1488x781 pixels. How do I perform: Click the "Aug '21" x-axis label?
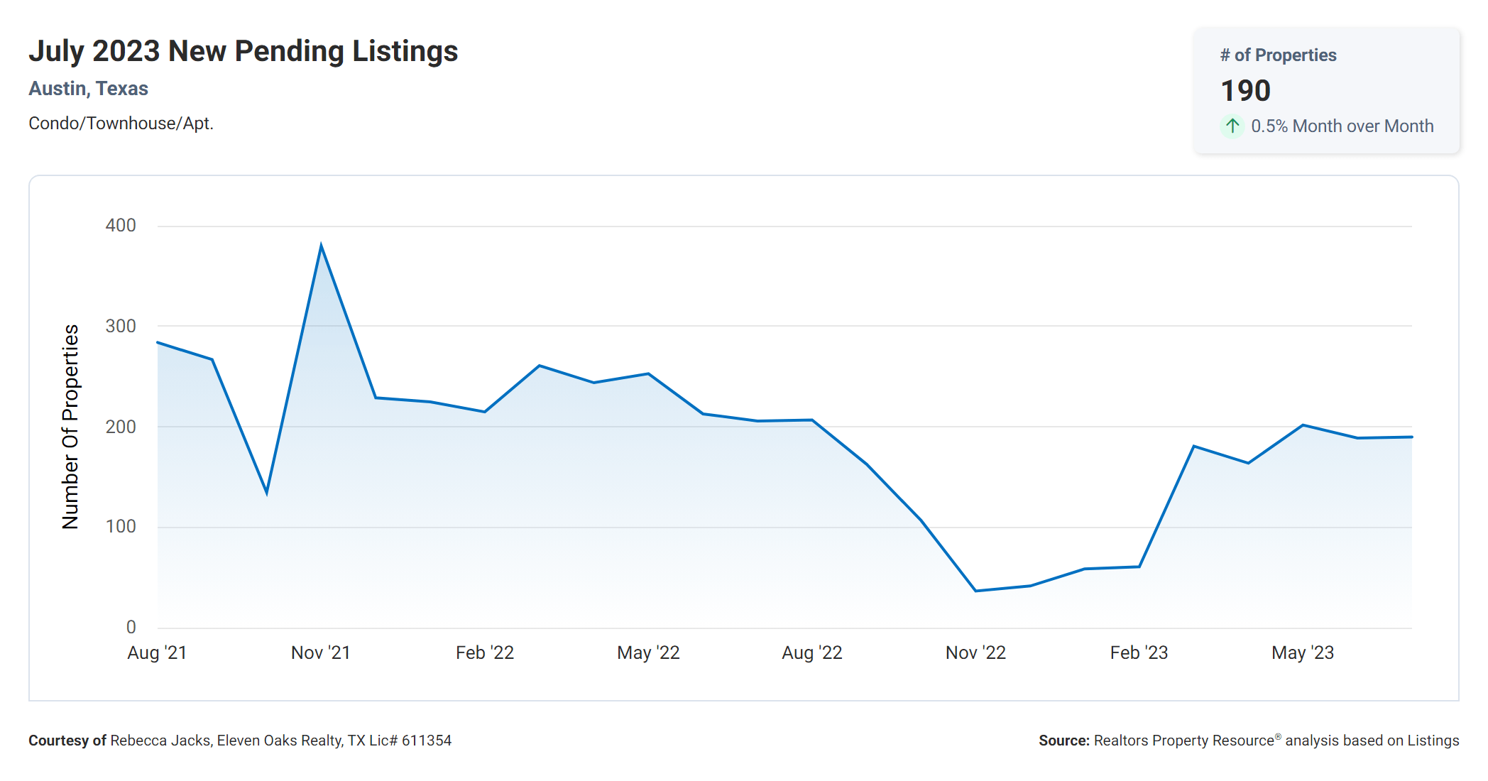coord(157,653)
